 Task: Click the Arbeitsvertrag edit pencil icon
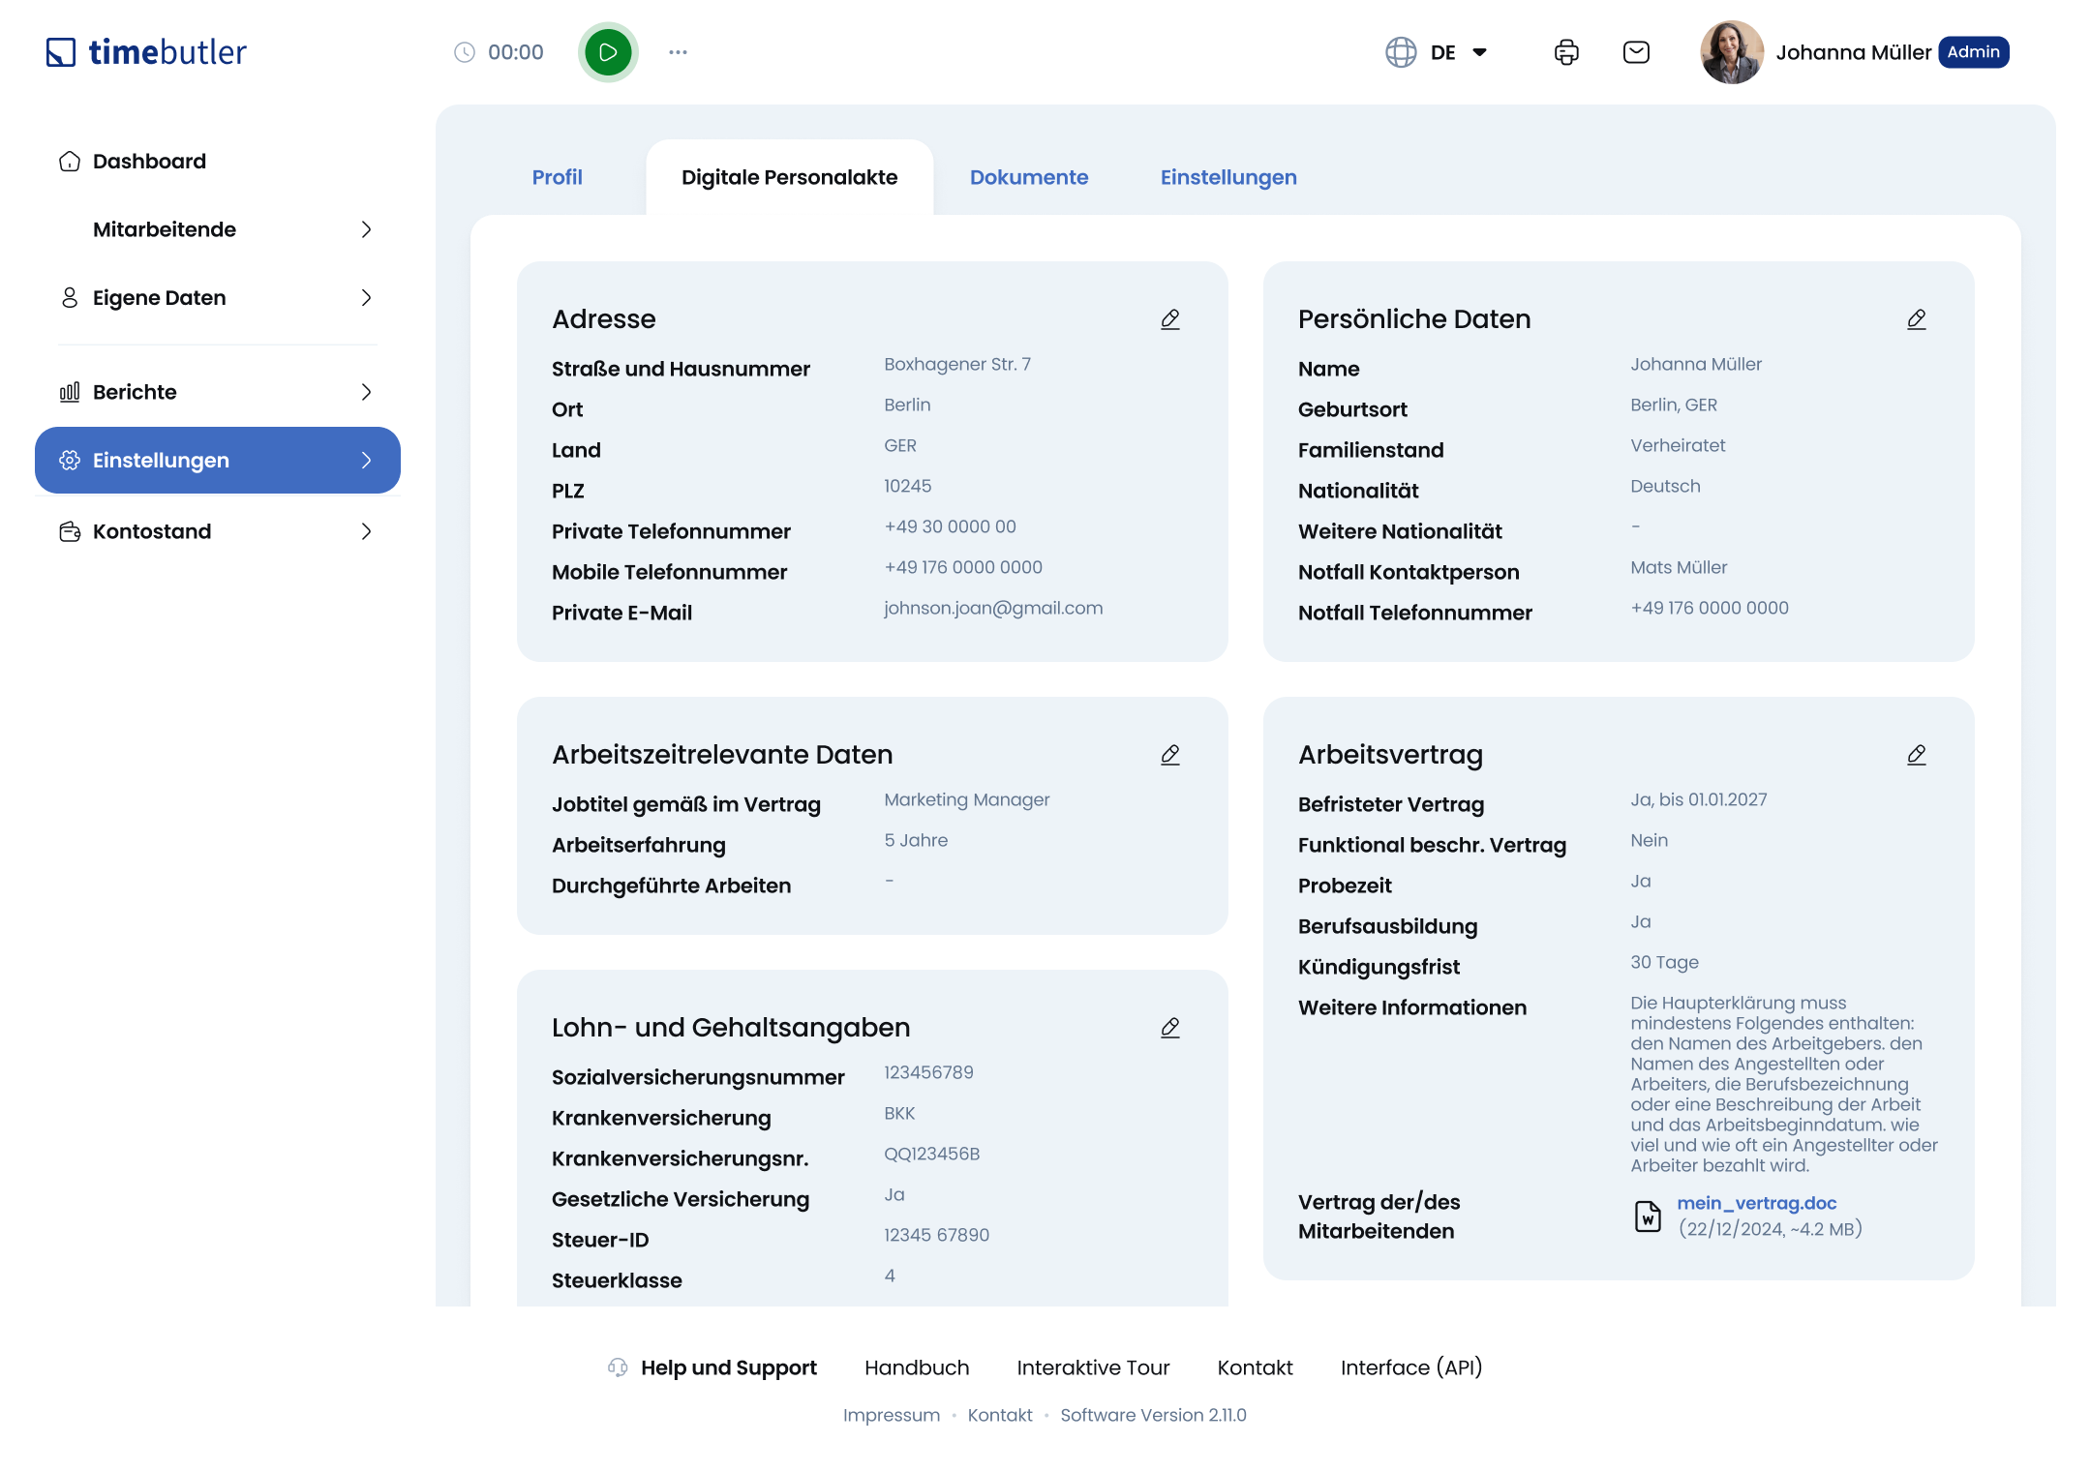tap(1917, 755)
